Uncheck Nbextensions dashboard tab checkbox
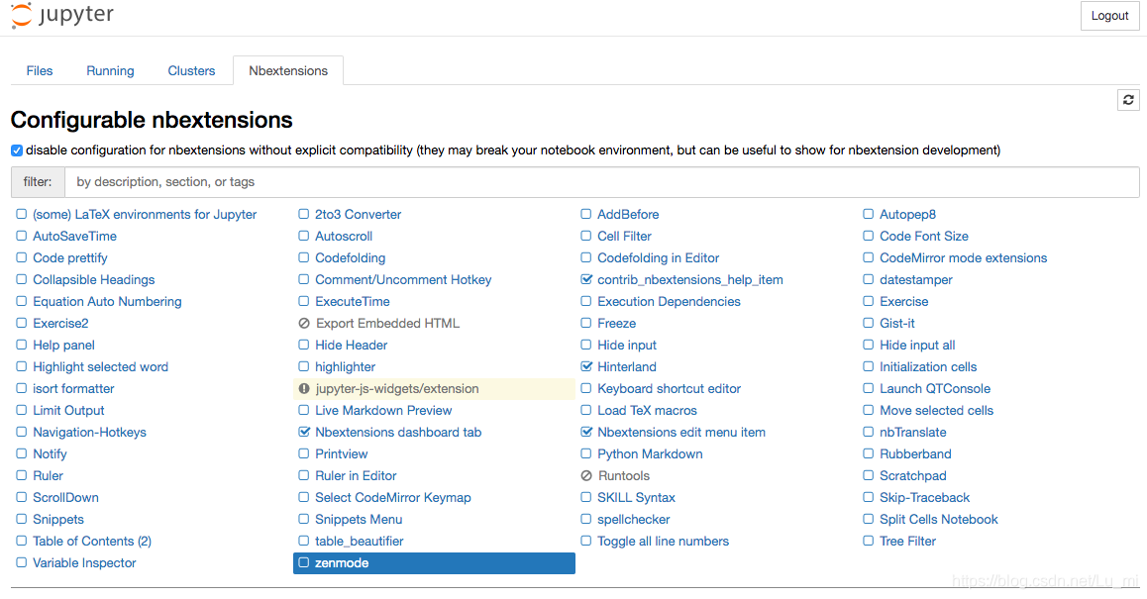The width and height of the screenshot is (1147, 599). (x=304, y=433)
